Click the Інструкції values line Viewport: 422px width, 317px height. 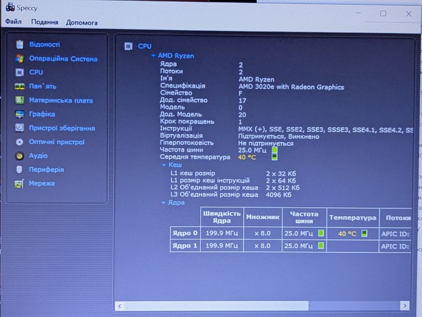coord(326,130)
